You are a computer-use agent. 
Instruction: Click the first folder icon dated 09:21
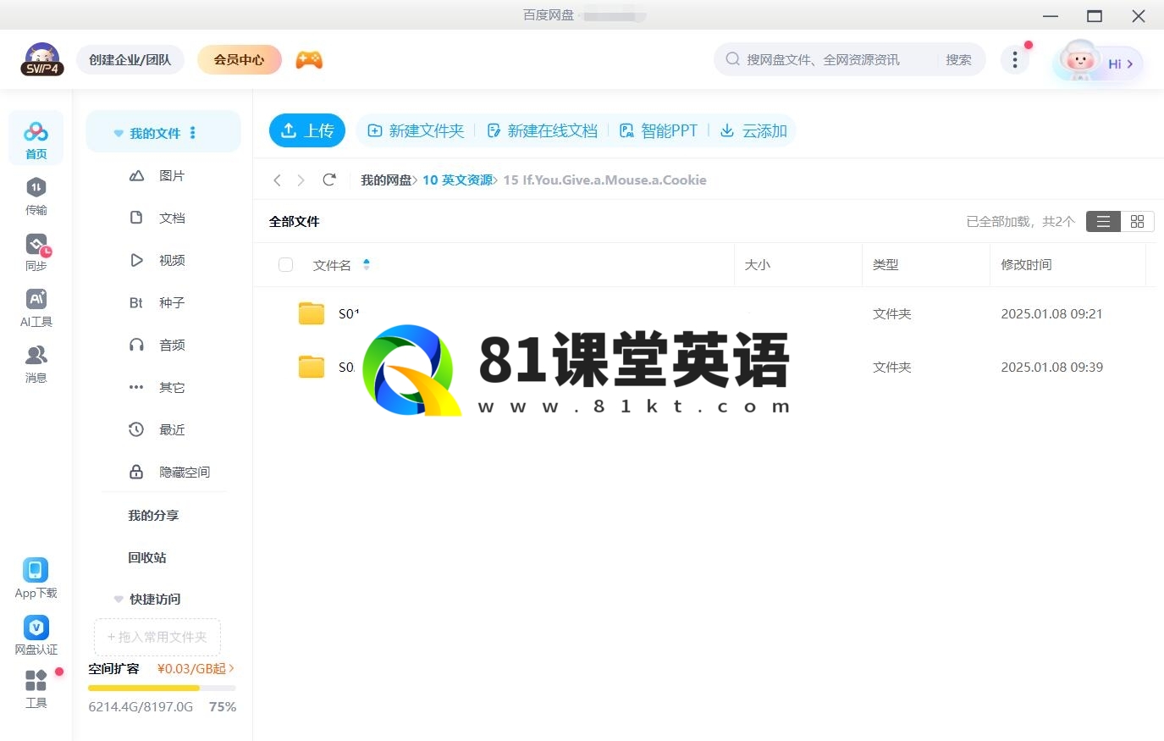pyautogui.click(x=312, y=313)
